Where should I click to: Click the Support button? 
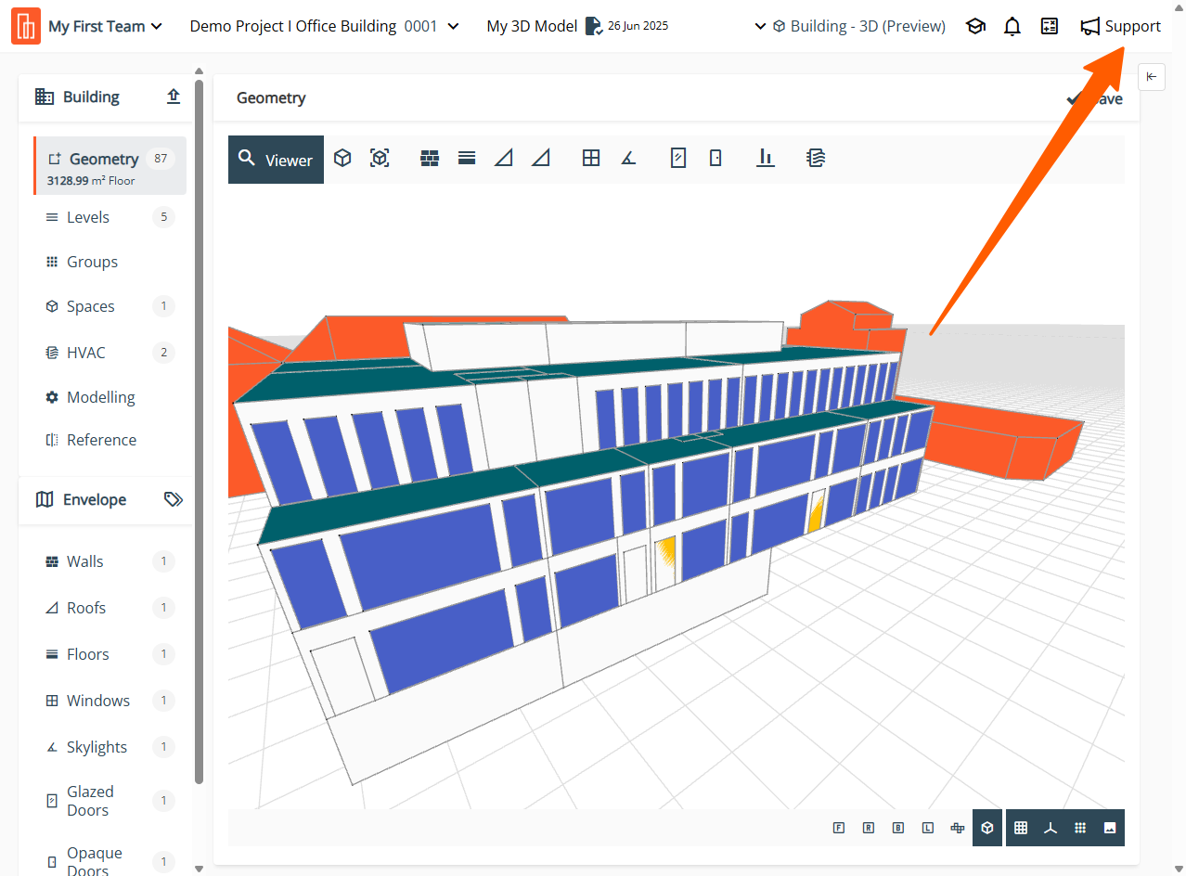click(x=1121, y=27)
